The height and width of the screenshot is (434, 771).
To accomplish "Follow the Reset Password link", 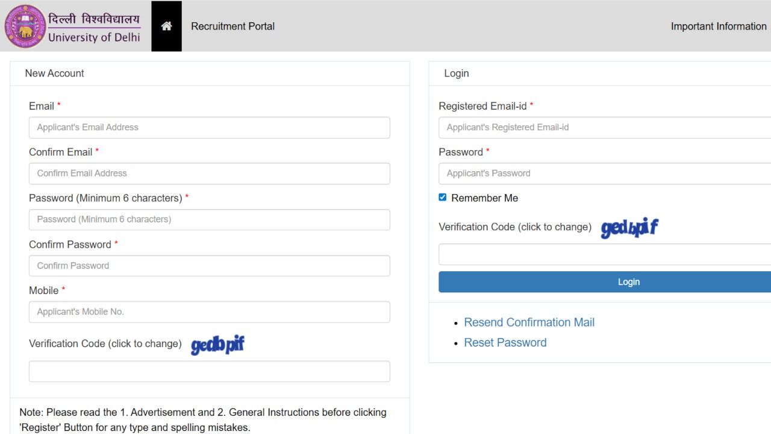I will click(505, 342).
